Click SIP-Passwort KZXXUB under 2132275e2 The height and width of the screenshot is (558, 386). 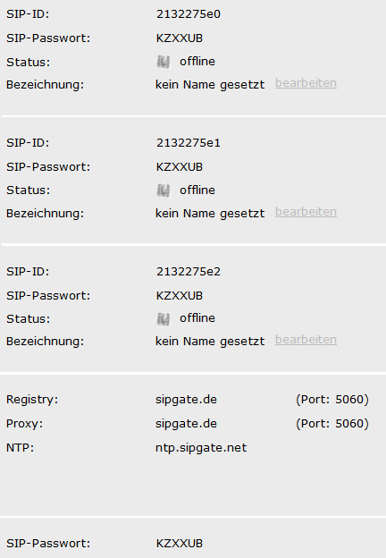point(180,296)
